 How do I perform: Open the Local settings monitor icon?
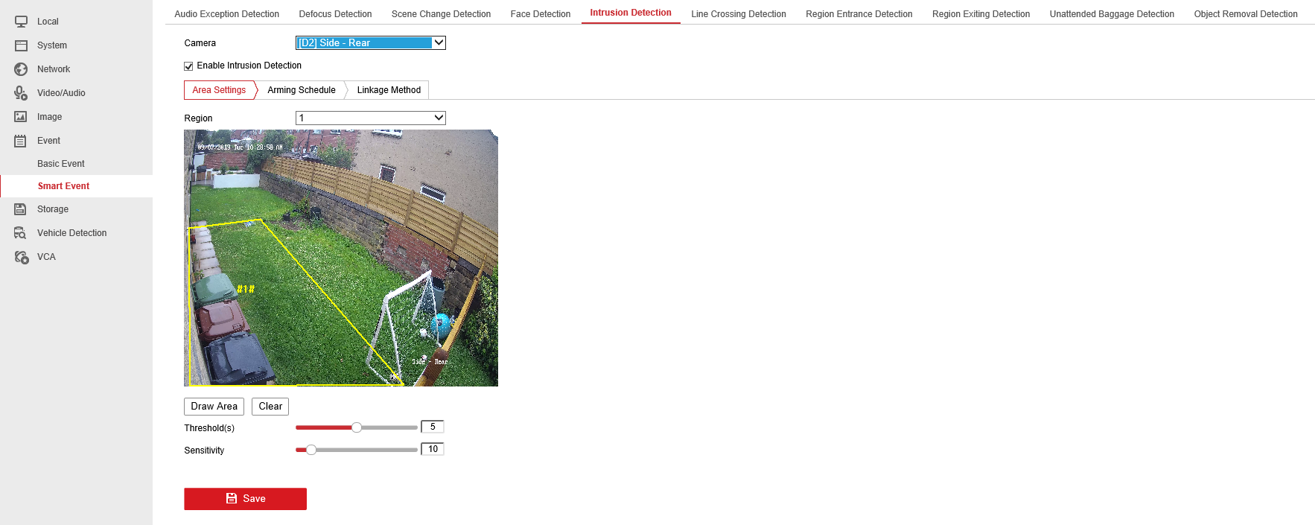point(21,22)
